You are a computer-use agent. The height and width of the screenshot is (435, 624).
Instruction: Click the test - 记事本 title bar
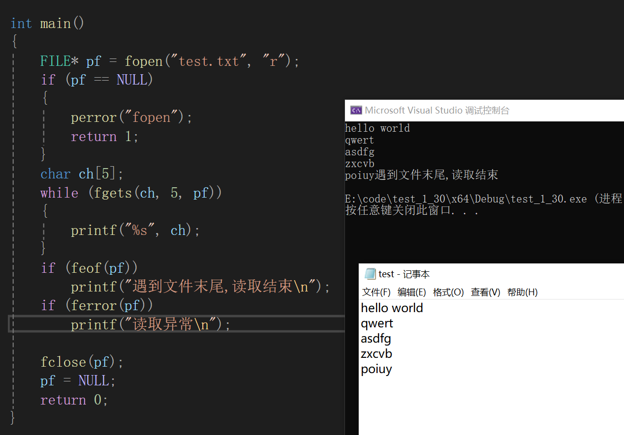491,274
